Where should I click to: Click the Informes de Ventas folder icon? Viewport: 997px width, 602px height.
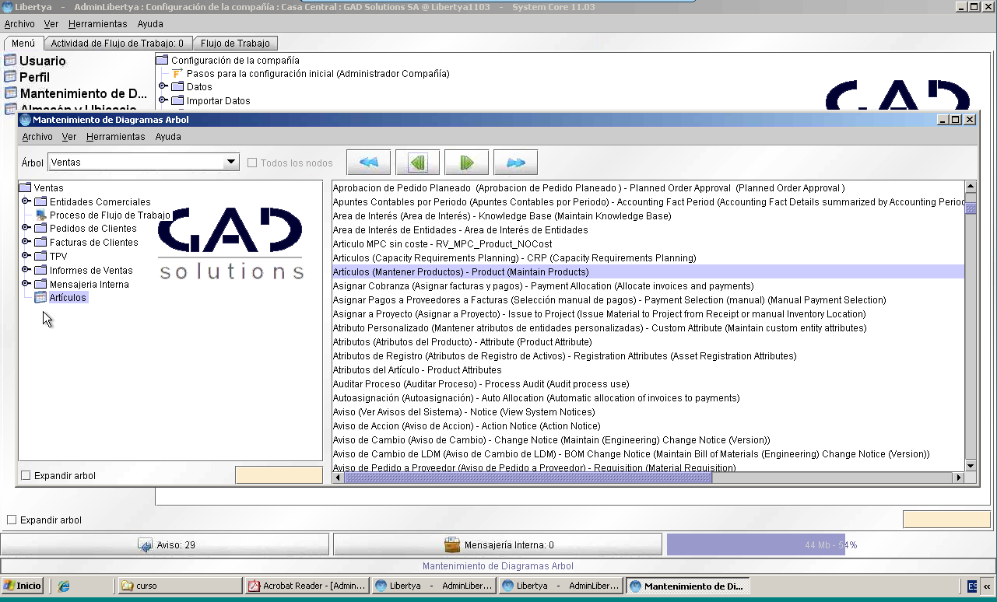[40, 271]
